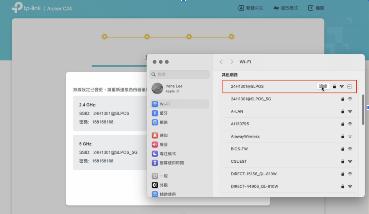This screenshot has height=214, width=369.
Task: Click lock icon of 24H1301@SLPOS_5G row
Action: (x=343, y=99)
